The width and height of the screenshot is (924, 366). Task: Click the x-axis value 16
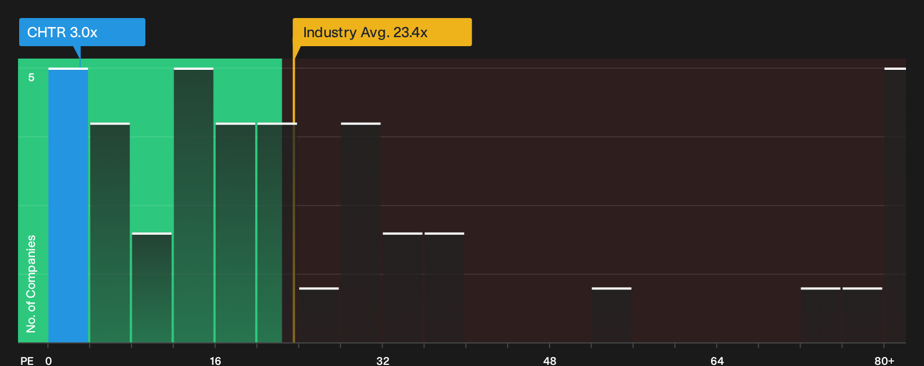point(215,361)
